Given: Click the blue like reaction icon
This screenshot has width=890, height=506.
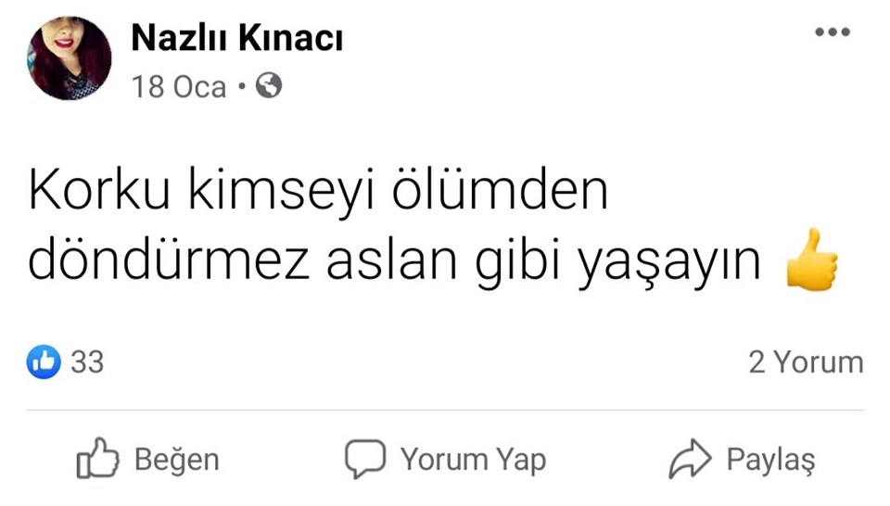Looking at the screenshot, I should 44,361.
